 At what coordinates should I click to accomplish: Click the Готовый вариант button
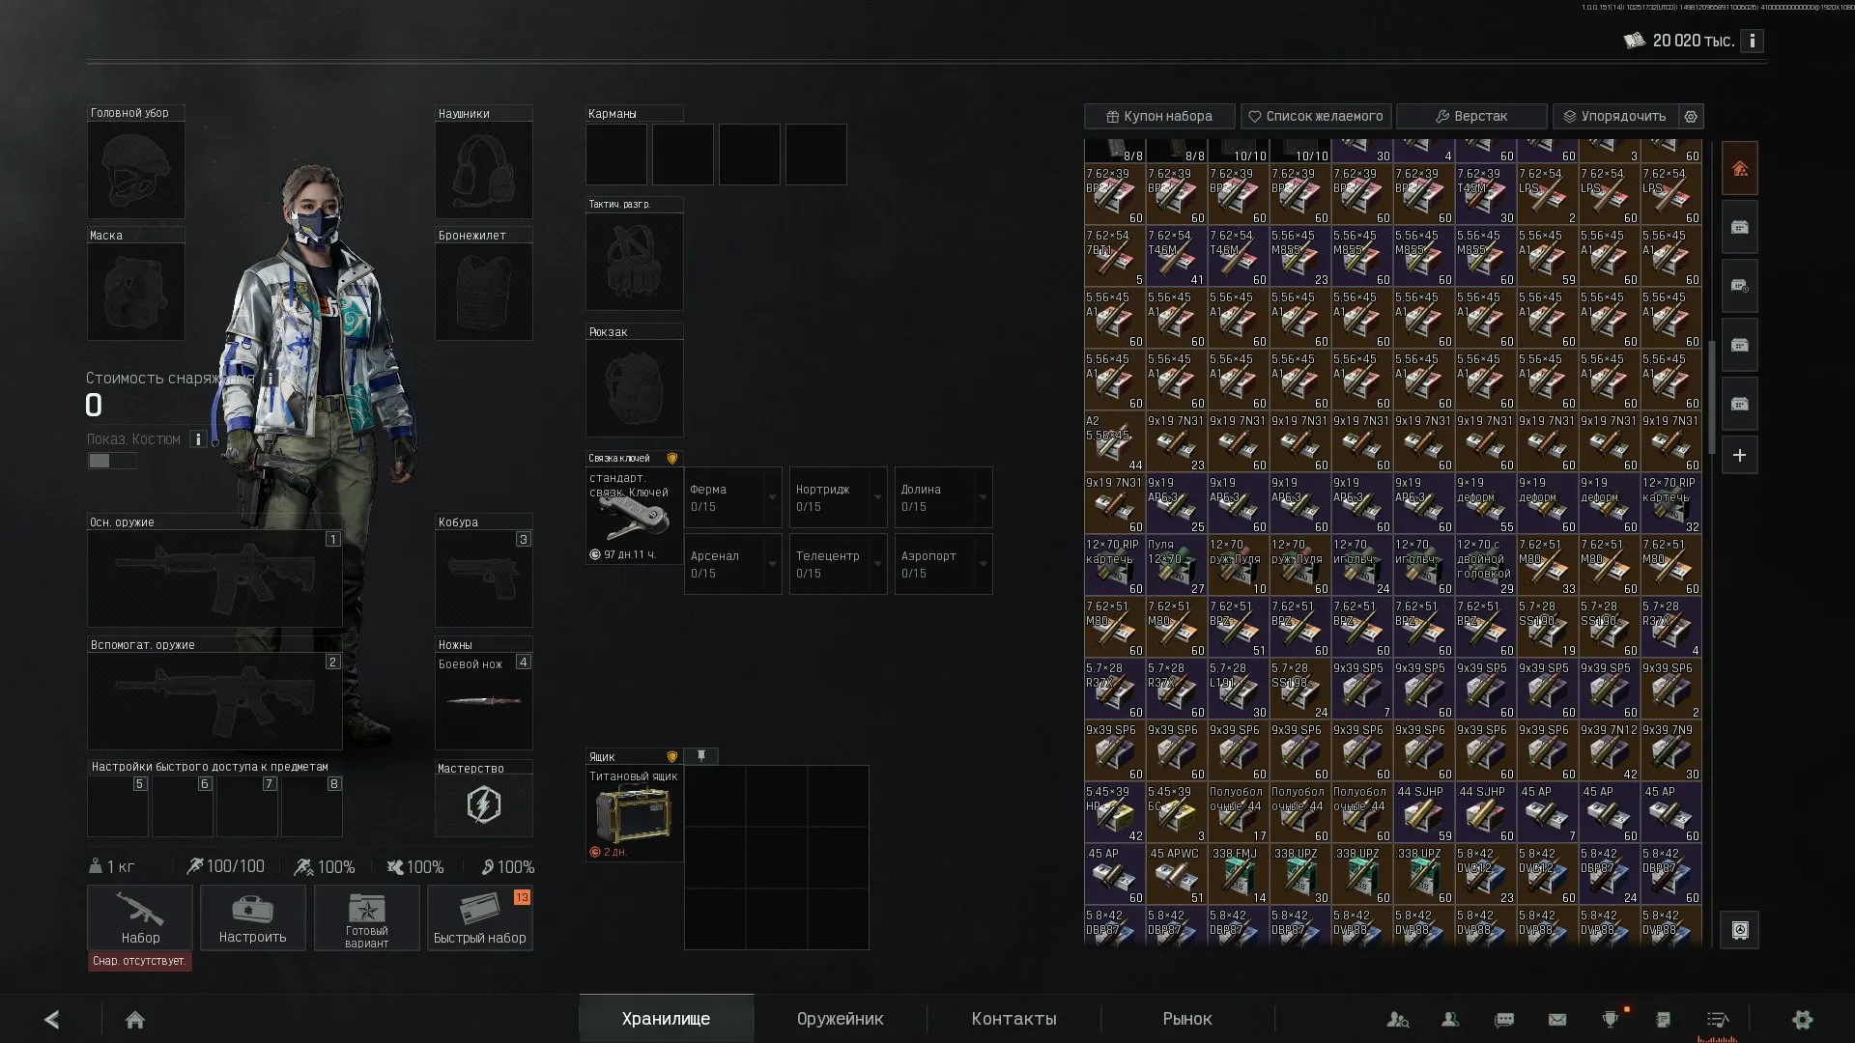coord(366,918)
